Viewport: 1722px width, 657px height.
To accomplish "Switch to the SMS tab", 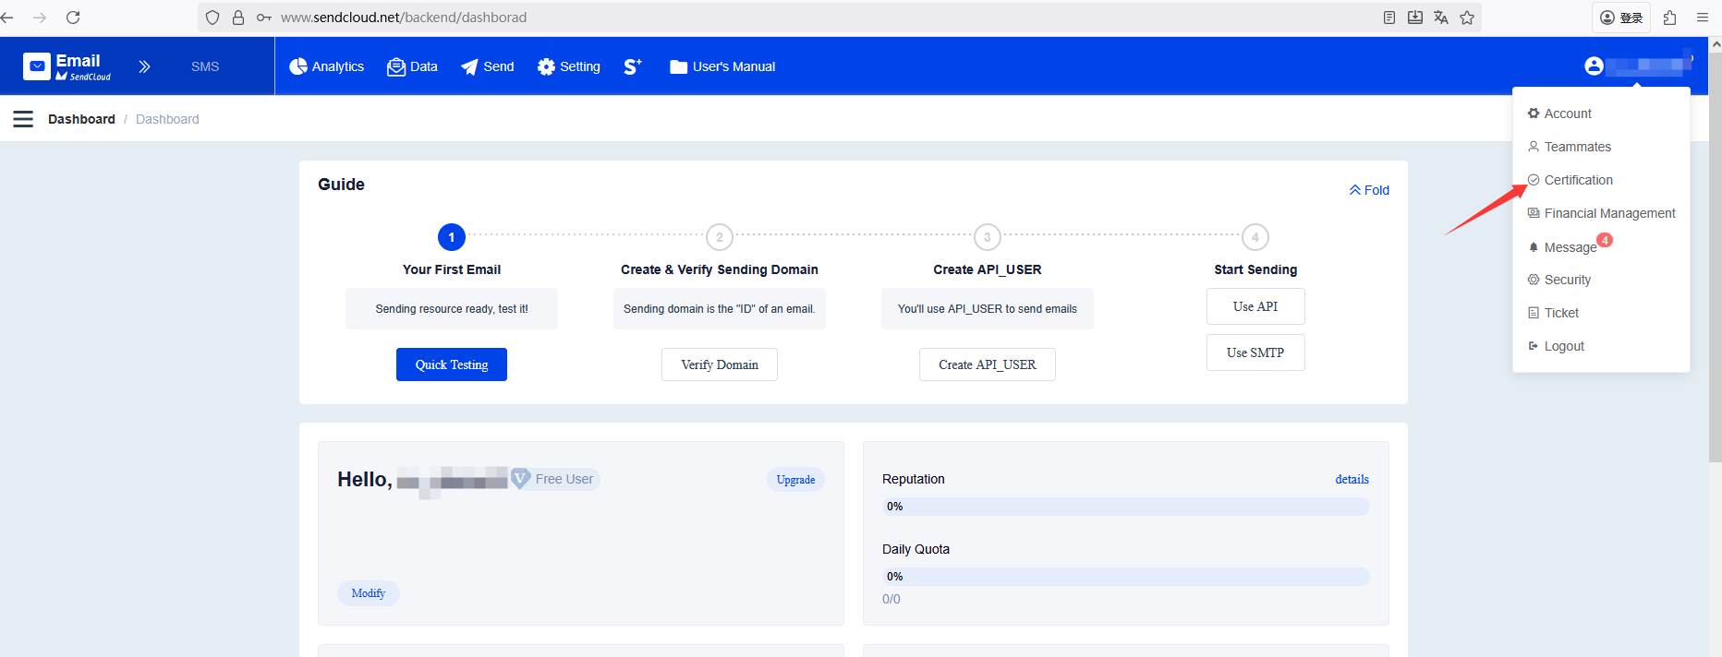I will click(x=205, y=66).
